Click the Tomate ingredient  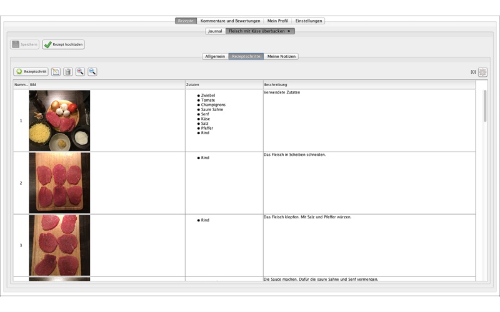pos(208,100)
